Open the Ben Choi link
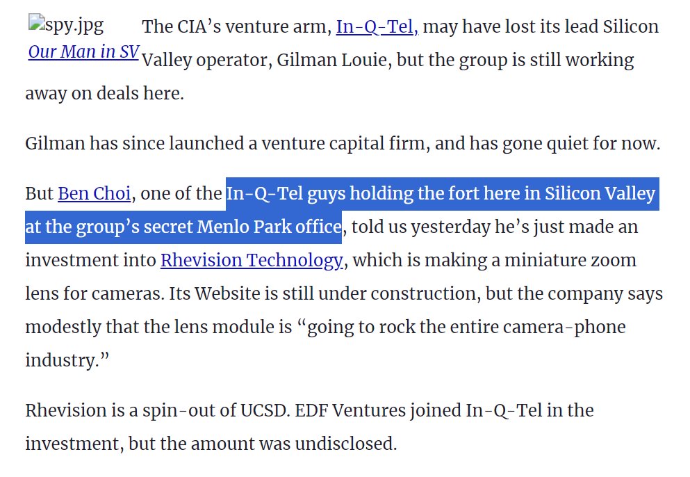The image size is (690, 477). point(94,193)
